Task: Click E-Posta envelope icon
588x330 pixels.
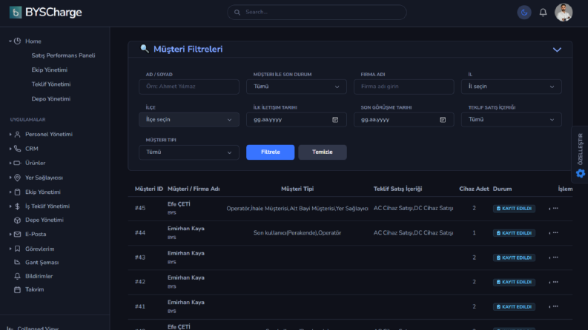Action: [x=17, y=235]
